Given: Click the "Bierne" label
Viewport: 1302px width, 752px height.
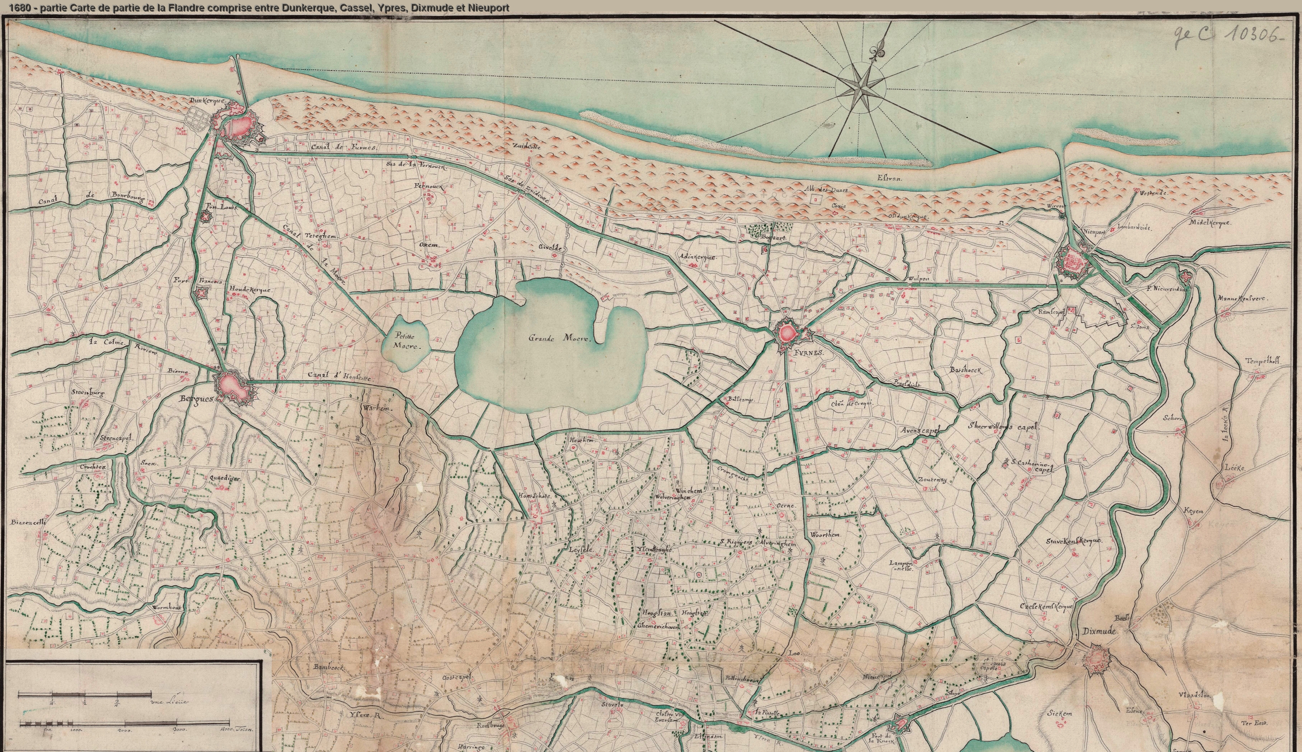Looking at the screenshot, I should point(179,371).
